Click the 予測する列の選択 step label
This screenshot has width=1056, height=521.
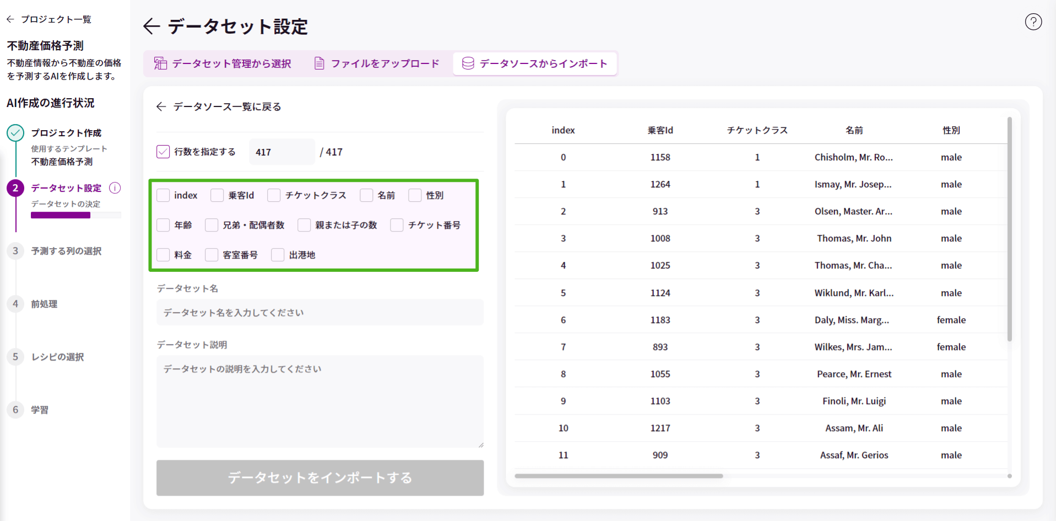[x=66, y=251]
